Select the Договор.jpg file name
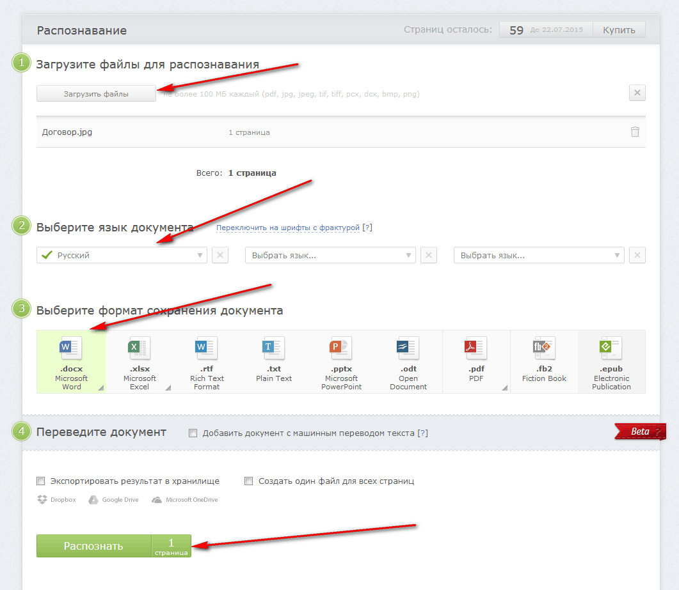Image resolution: width=679 pixels, height=590 pixels. [67, 132]
